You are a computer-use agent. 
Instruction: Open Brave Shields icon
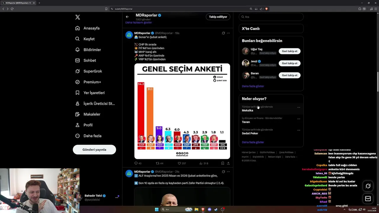click(x=266, y=9)
